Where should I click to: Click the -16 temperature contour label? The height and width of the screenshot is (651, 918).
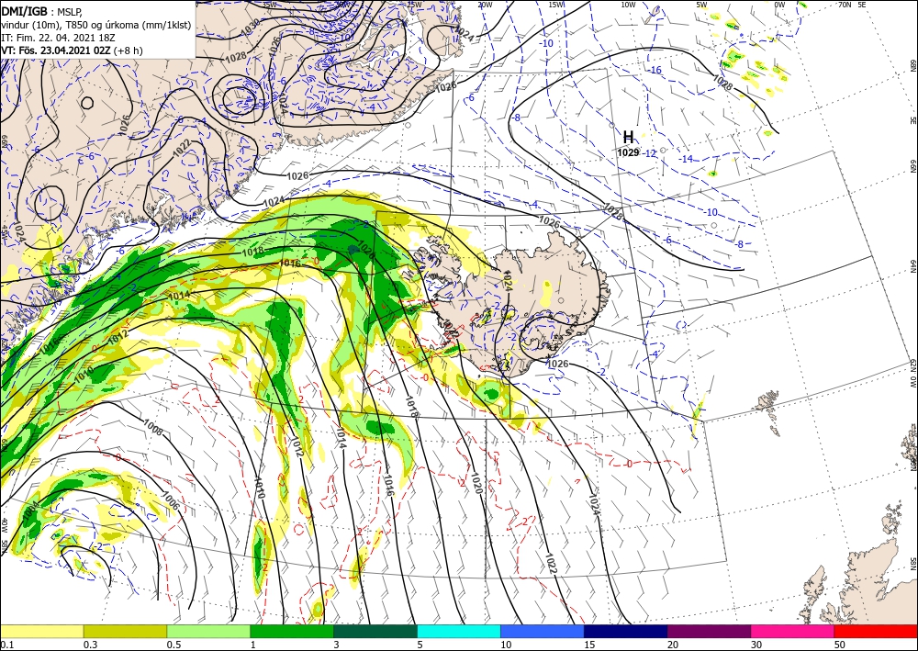pos(654,71)
